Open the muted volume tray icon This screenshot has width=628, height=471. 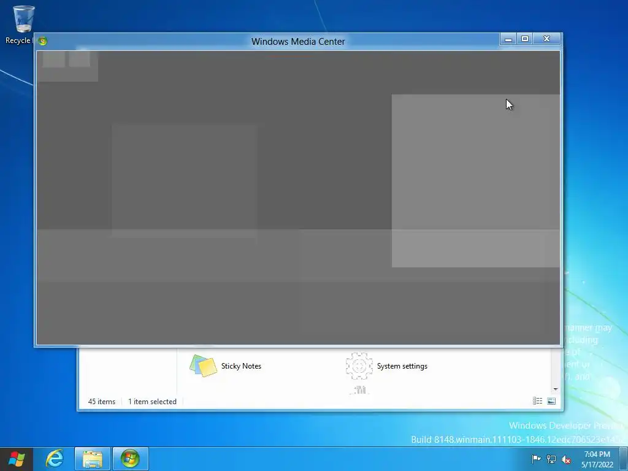pos(566,459)
